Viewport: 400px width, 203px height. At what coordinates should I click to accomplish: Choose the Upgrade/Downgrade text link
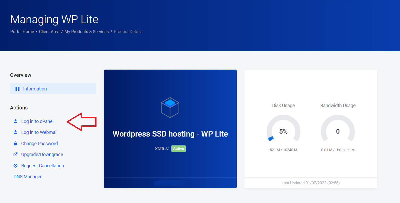click(42, 155)
